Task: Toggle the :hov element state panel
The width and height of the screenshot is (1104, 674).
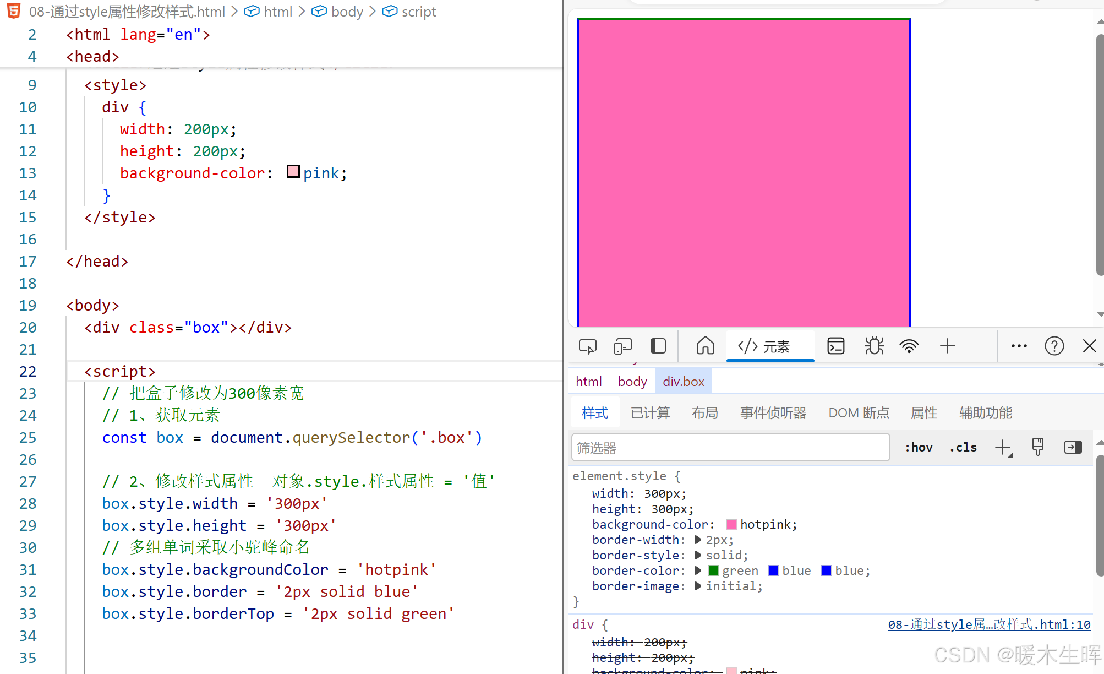Action: 919,448
